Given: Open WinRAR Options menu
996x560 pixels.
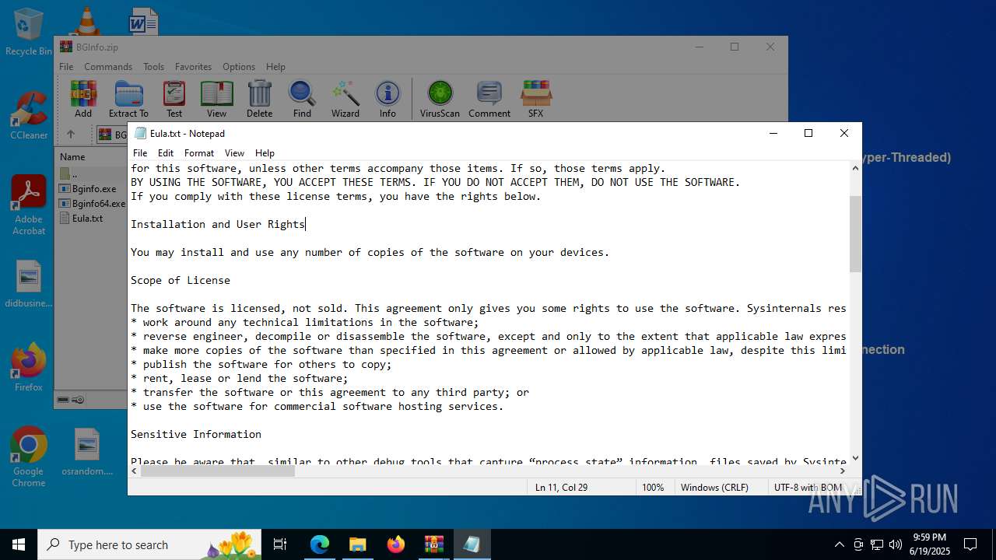Looking at the screenshot, I should click(x=238, y=67).
